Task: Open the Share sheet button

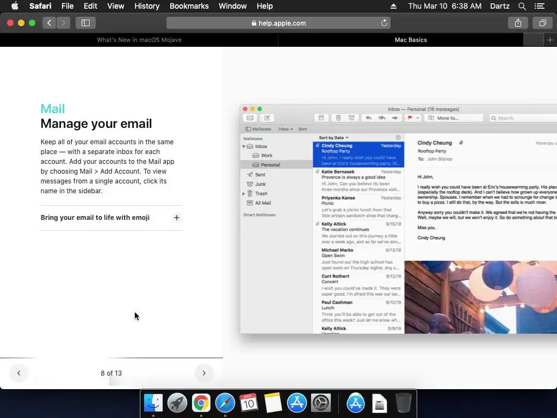Action: [x=518, y=23]
